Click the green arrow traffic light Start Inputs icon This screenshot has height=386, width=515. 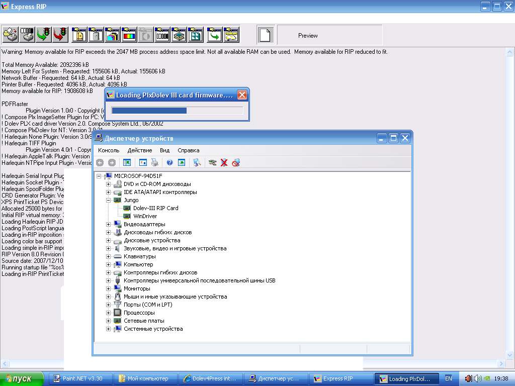(x=44, y=35)
